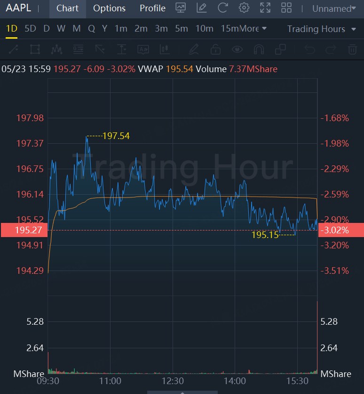
Task: Select the 1m interval
Action: (121, 28)
